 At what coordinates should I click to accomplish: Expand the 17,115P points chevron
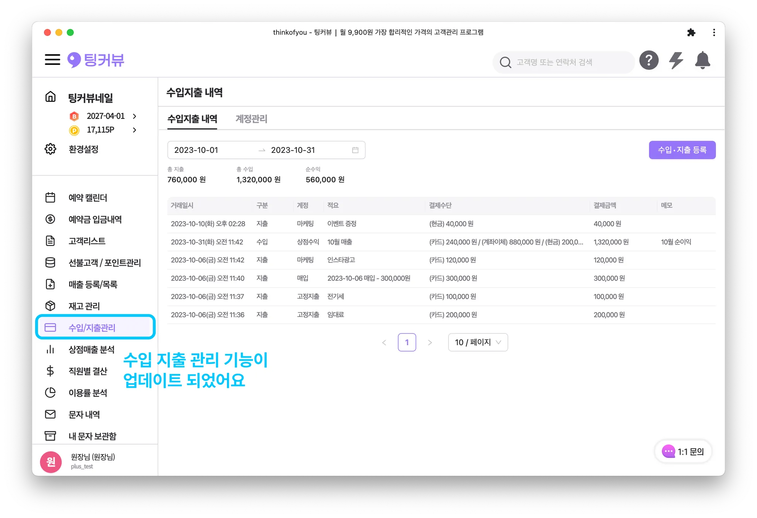point(135,130)
